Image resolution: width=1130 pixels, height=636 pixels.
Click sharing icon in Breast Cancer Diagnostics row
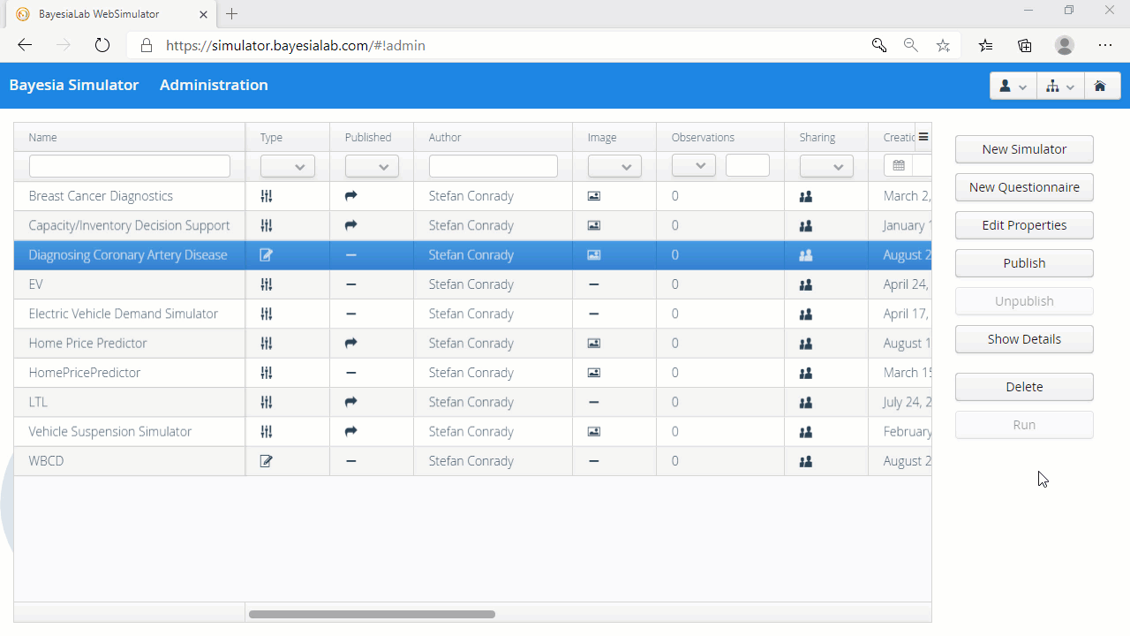coord(805,196)
